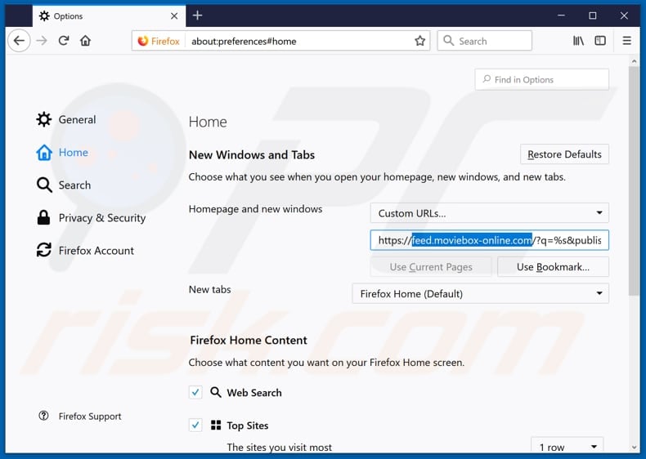Open Firefox Account settings
The height and width of the screenshot is (459, 646).
[x=85, y=250]
